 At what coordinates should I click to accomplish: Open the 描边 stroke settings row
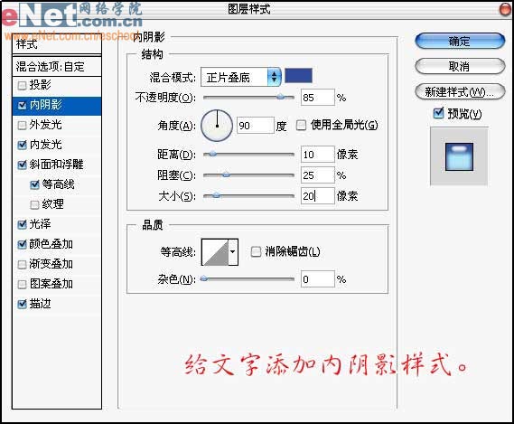[x=57, y=305]
